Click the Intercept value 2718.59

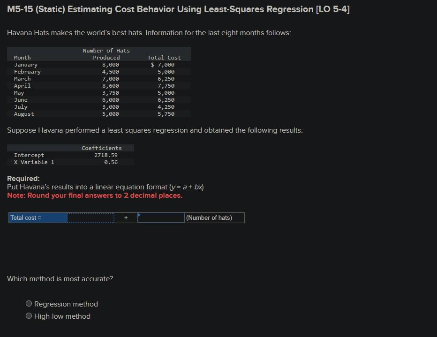coord(105,155)
